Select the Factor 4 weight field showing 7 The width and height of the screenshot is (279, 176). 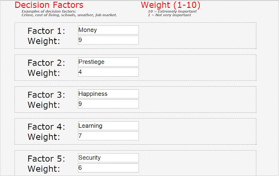pyautogui.click(x=109, y=136)
